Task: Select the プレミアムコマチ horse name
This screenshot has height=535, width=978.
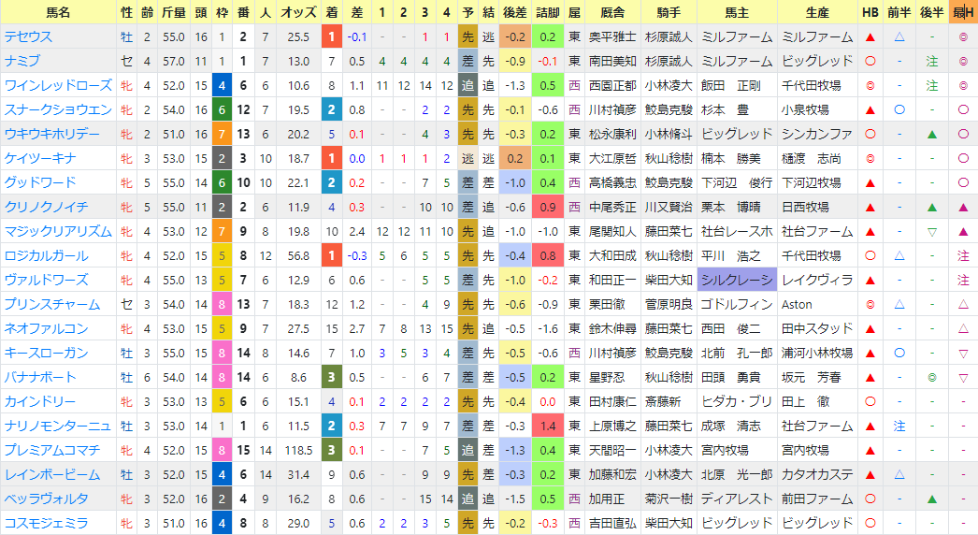Action: click(x=51, y=451)
